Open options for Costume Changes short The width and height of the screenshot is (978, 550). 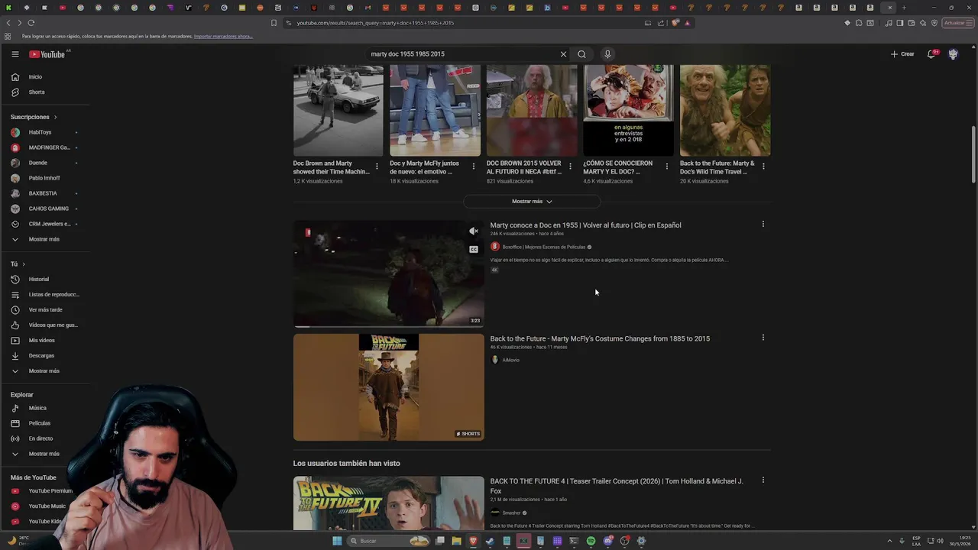pyautogui.click(x=763, y=338)
